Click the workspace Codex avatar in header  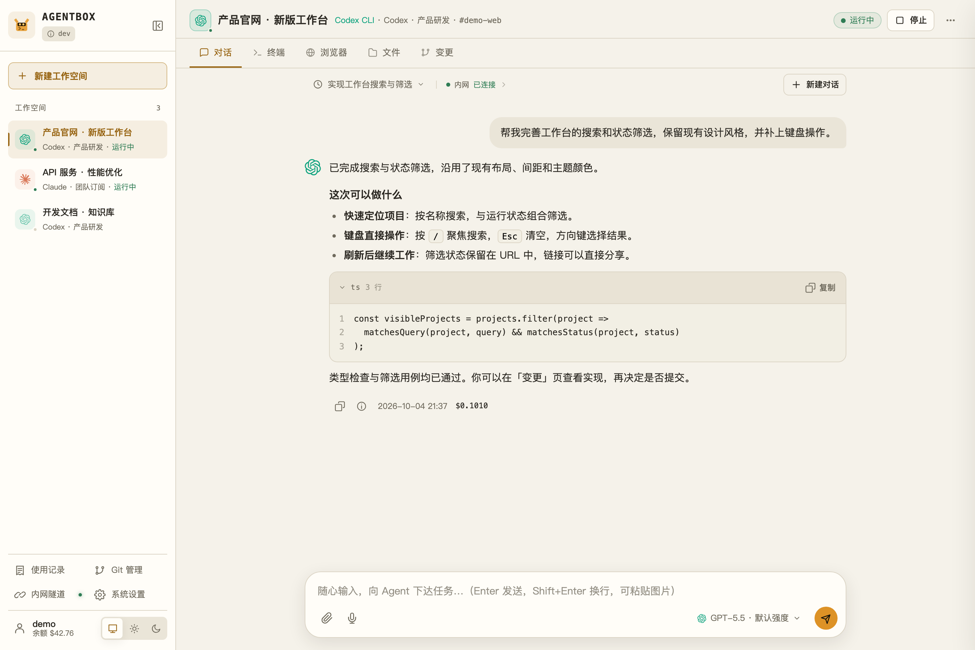coord(201,20)
